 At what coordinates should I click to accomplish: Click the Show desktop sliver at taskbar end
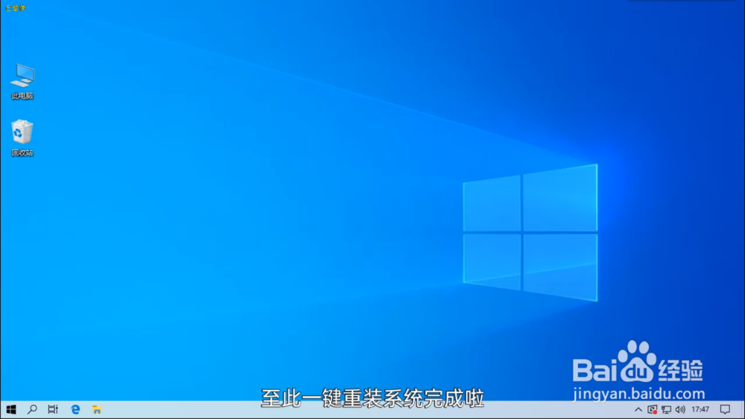[743, 409]
